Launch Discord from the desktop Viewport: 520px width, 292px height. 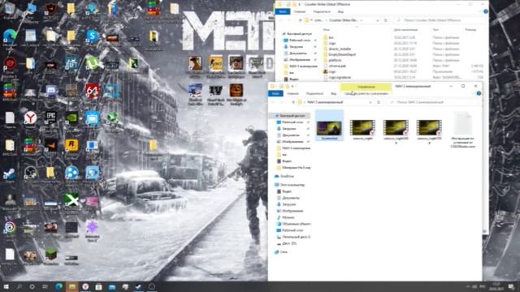pyautogui.click(x=50, y=91)
